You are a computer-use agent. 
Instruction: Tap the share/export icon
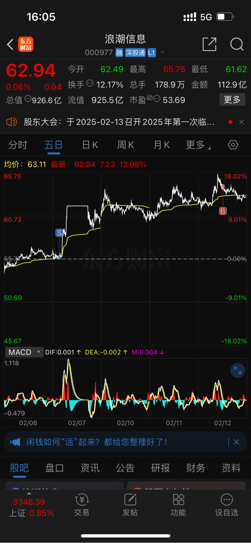tap(209, 44)
